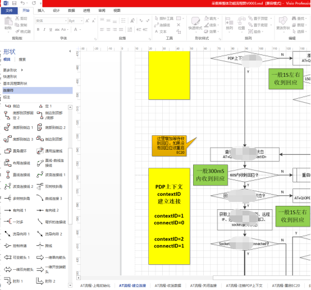Click the Undo arrow icon
The height and width of the screenshot is (290, 311).
click(x=22, y=3)
